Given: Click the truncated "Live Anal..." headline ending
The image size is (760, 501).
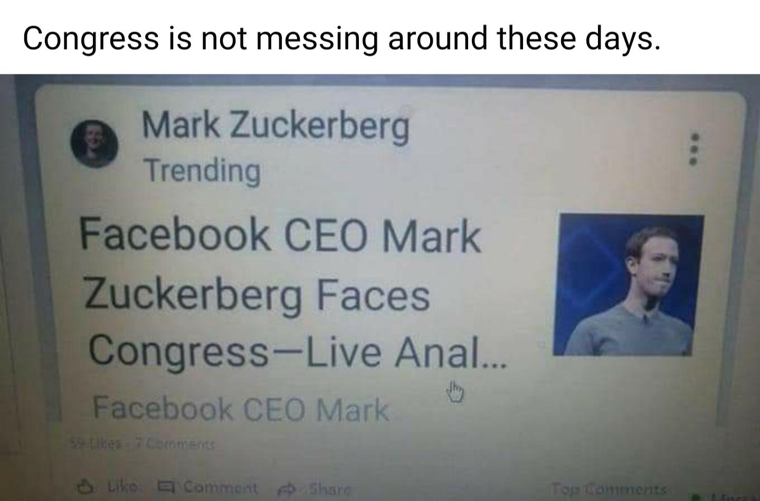Looking at the screenshot, I should click(x=405, y=353).
